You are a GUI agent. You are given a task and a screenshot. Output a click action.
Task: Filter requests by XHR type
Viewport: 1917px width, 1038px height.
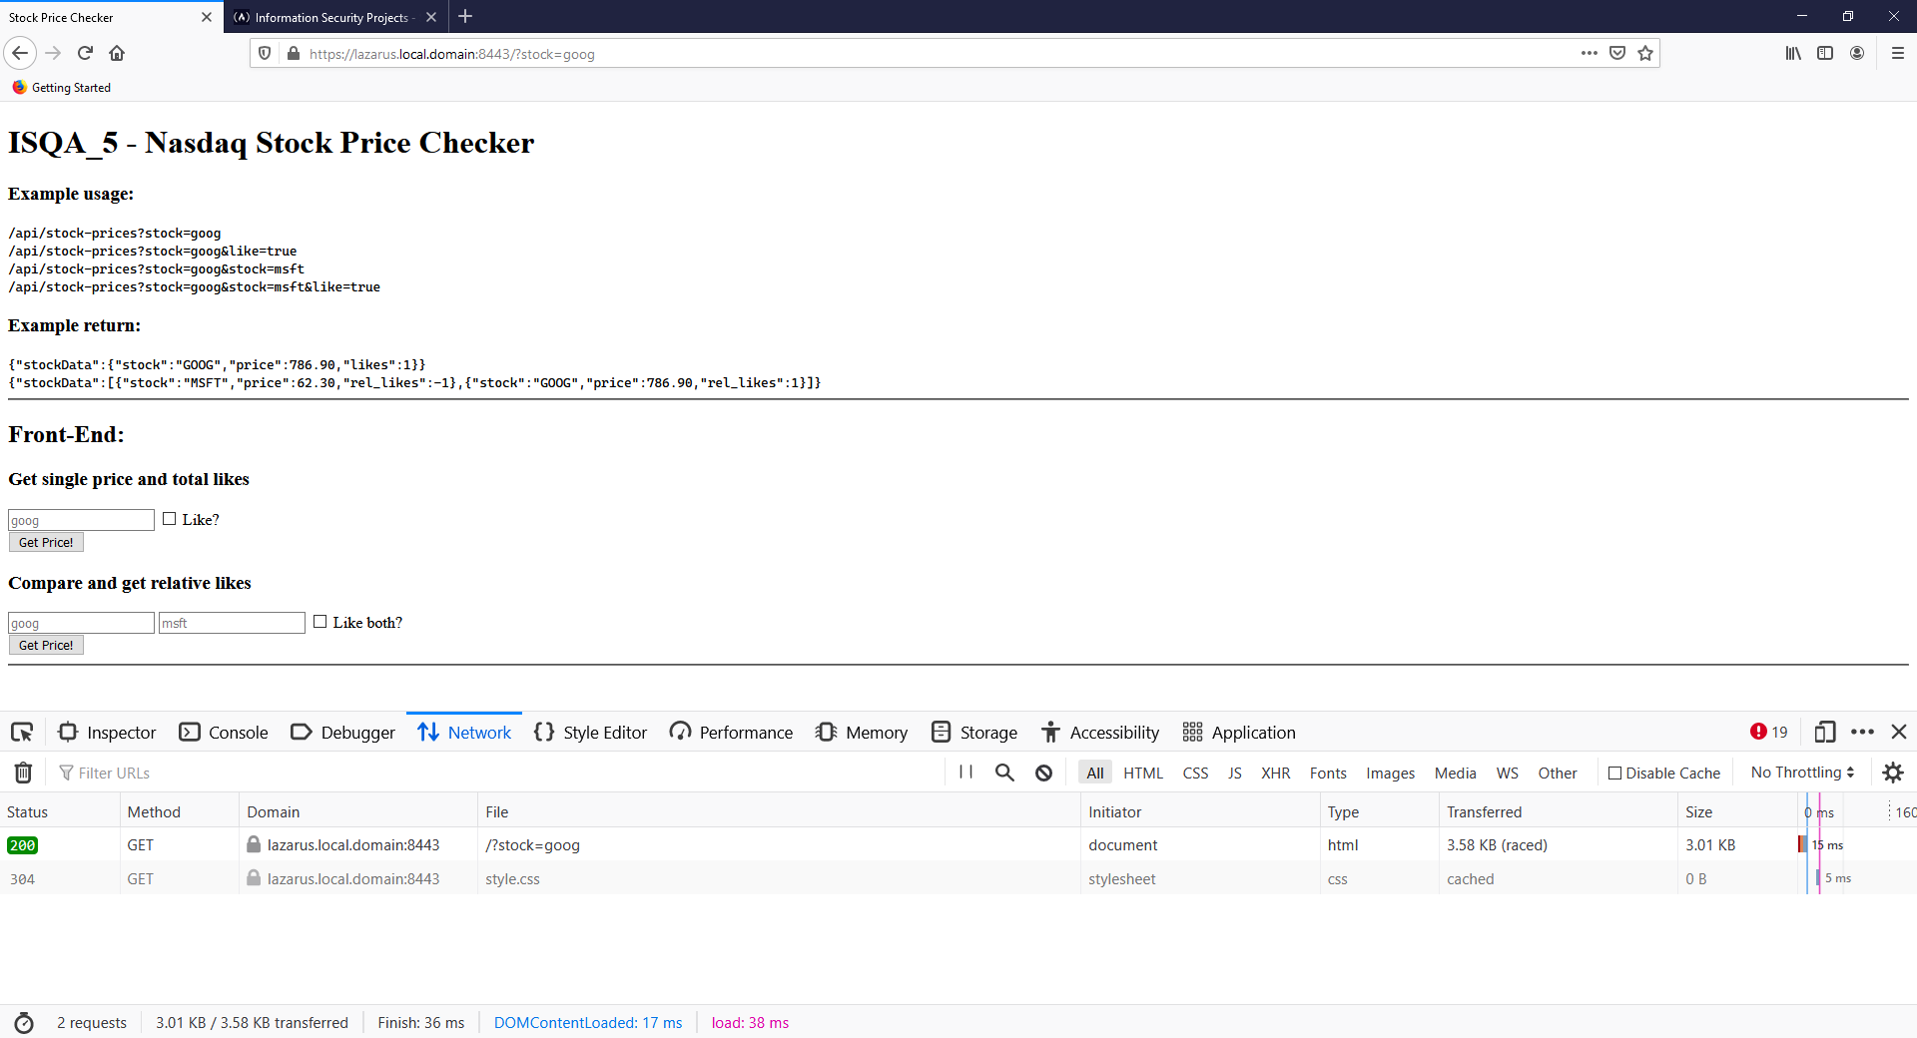click(x=1275, y=772)
